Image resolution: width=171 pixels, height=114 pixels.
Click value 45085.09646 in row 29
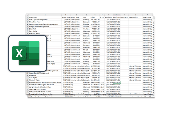(x=95, y=82)
